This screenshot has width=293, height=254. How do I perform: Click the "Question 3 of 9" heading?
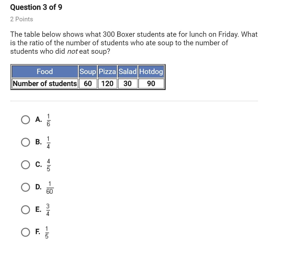tap(36, 7)
